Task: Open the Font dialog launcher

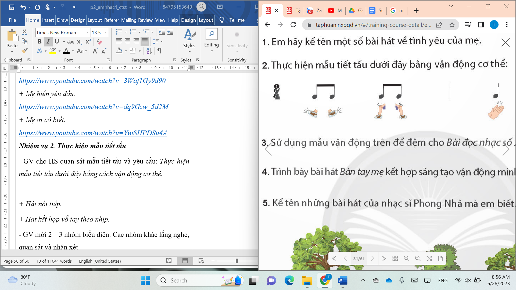Action: point(108,60)
